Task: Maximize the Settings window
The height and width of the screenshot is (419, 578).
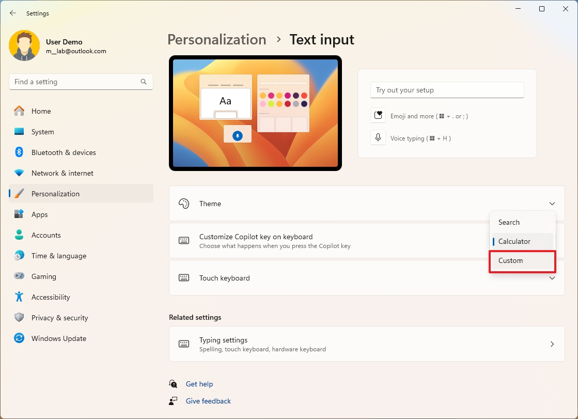Action: [x=542, y=8]
